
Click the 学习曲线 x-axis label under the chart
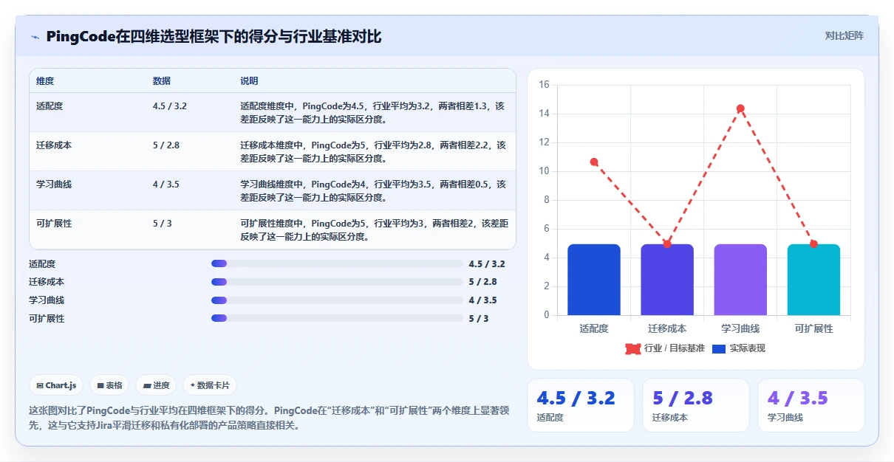(x=740, y=328)
